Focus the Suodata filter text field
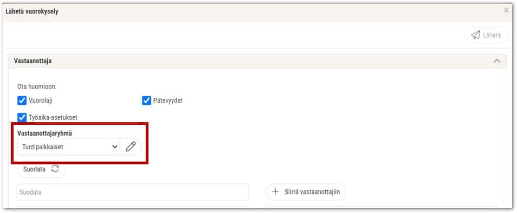This screenshot has width=517, height=213. 133,192
